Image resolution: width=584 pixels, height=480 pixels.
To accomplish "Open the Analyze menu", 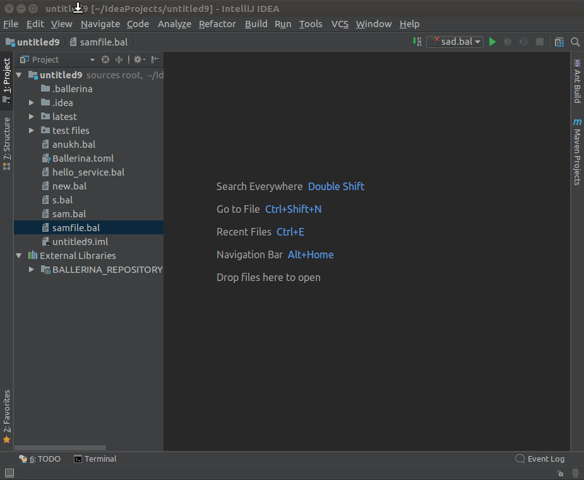I will 174,24.
